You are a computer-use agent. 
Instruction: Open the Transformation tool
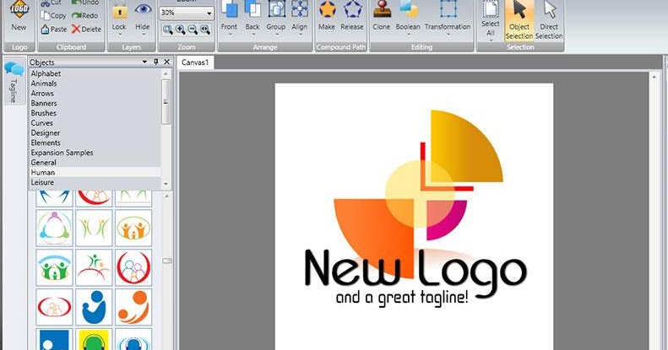pyautogui.click(x=448, y=18)
